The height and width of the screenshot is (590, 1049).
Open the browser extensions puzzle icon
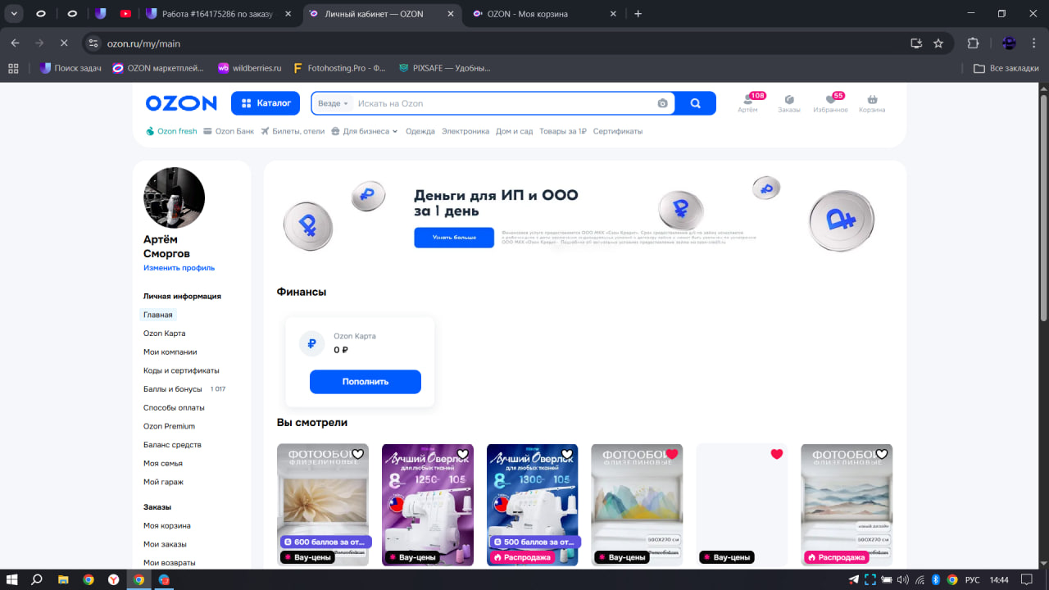tap(974, 43)
